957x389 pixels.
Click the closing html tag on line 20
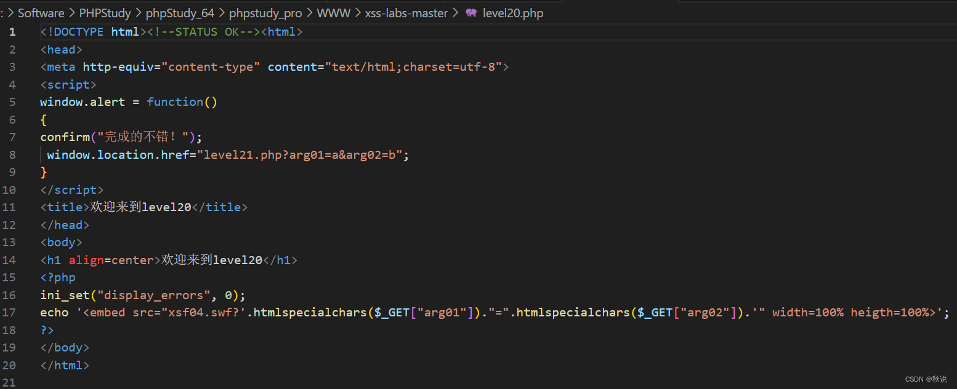pos(65,366)
